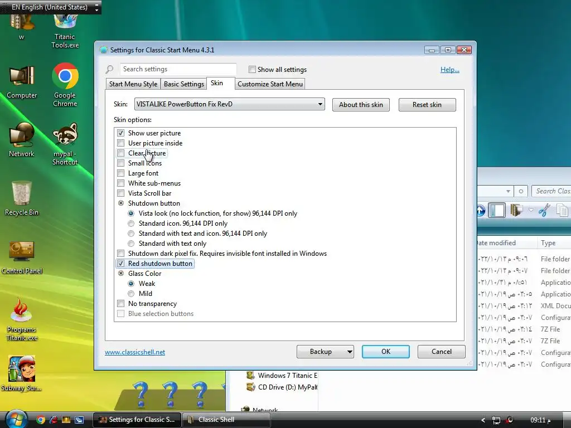Select Standard with text and icon option

pyautogui.click(x=131, y=234)
